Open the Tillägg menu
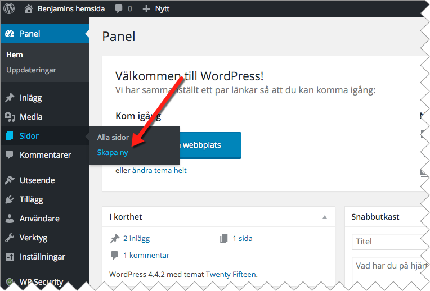The width and height of the screenshot is (430, 291). [45, 199]
